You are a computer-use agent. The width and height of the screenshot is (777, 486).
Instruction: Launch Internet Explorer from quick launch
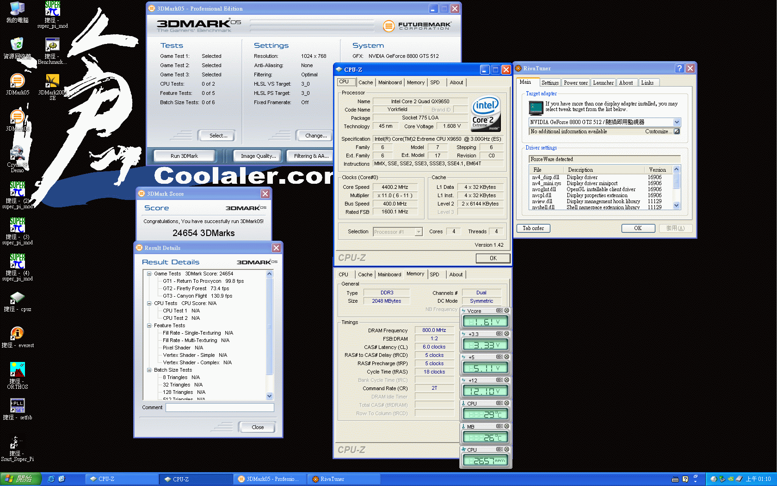[x=51, y=479]
